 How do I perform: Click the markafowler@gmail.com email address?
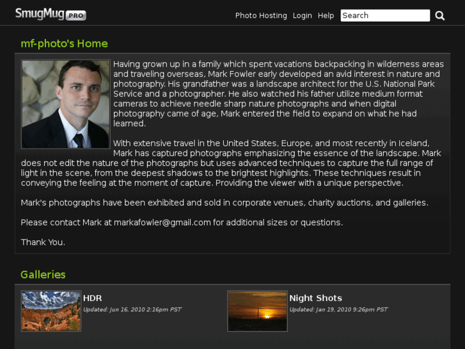pyautogui.click(x=162, y=222)
